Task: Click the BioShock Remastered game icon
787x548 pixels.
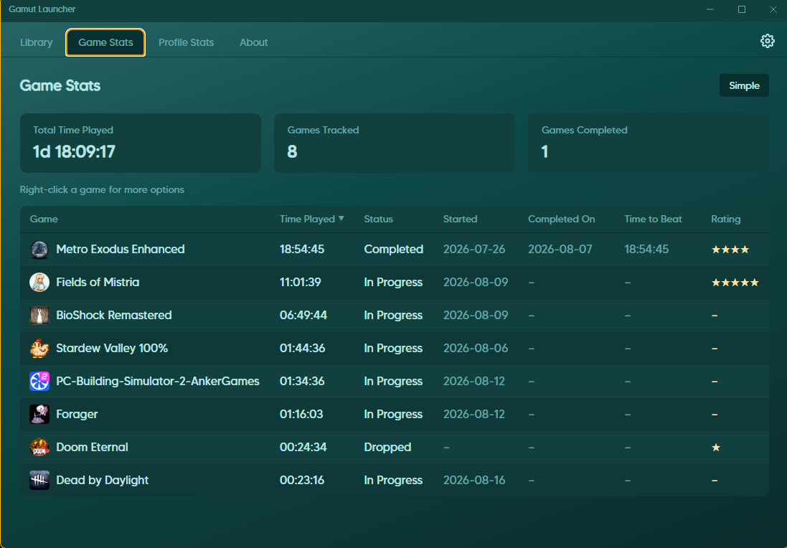Action: tap(39, 316)
